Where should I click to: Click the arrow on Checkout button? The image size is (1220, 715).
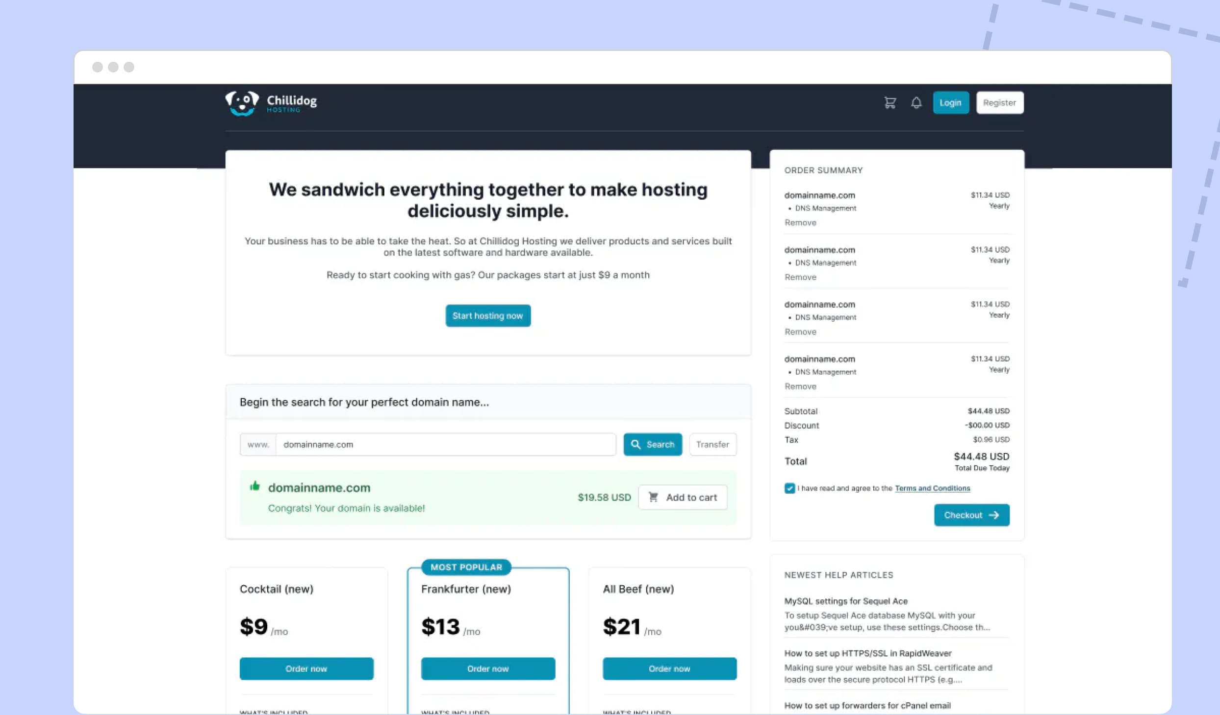point(994,515)
